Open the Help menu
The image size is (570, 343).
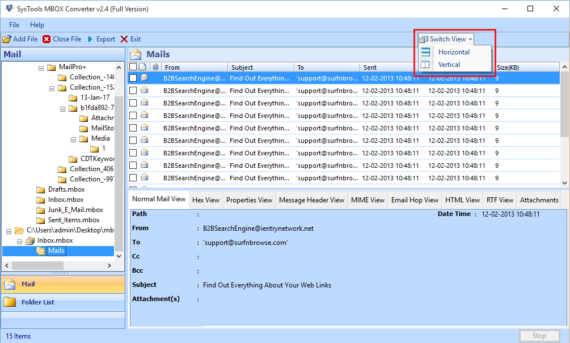point(37,25)
